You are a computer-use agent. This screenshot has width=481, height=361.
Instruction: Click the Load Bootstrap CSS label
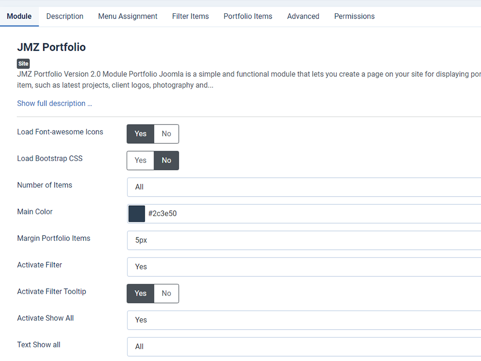pyautogui.click(x=49, y=159)
